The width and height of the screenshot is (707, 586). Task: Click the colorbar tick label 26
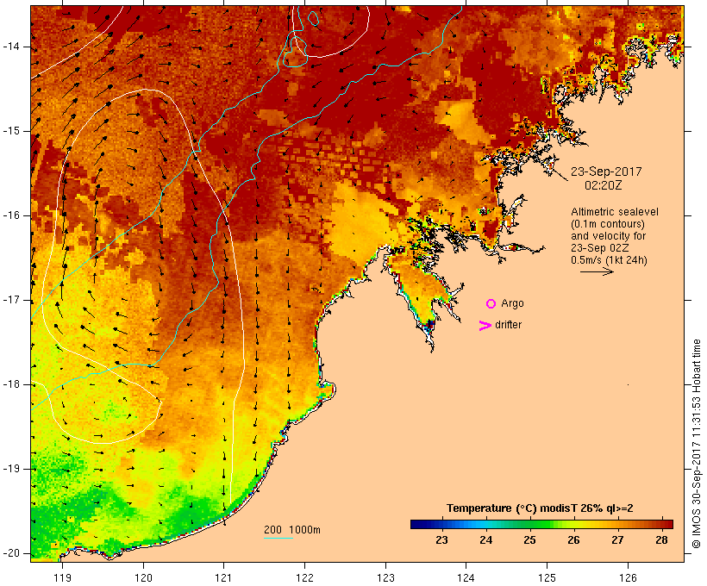[573, 540]
